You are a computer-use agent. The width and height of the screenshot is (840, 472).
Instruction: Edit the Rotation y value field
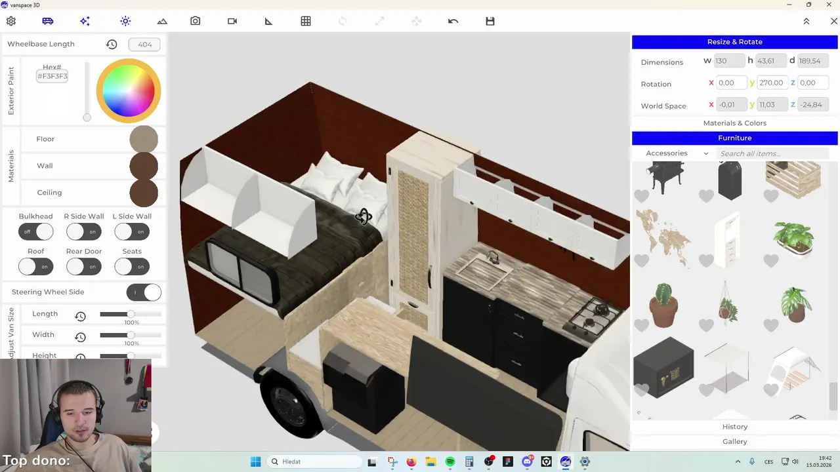pos(772,83)
